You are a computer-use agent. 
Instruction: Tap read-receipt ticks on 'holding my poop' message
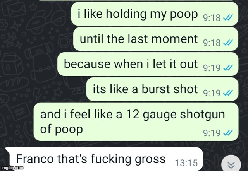(228, 17)
